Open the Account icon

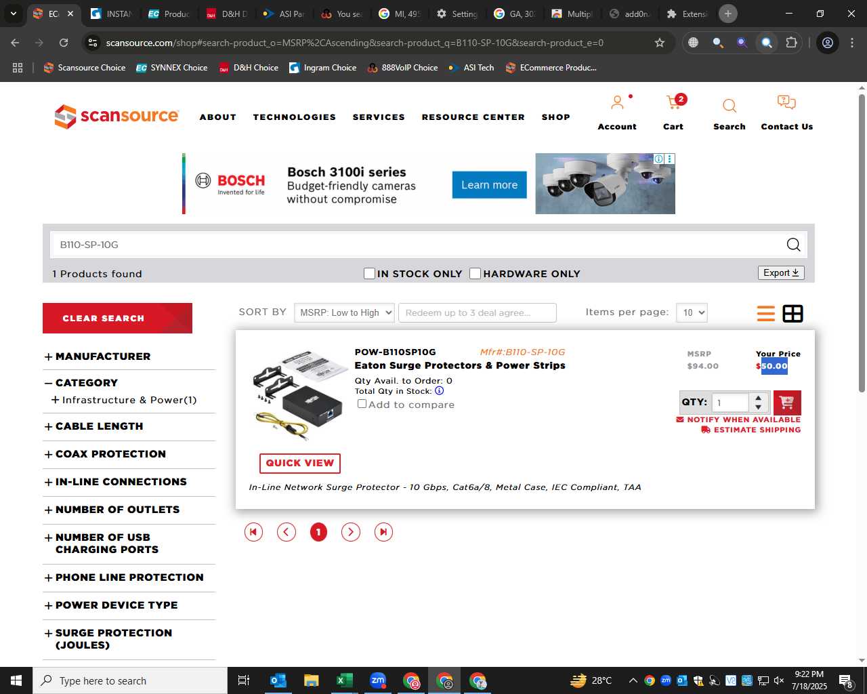coord(617,103)
